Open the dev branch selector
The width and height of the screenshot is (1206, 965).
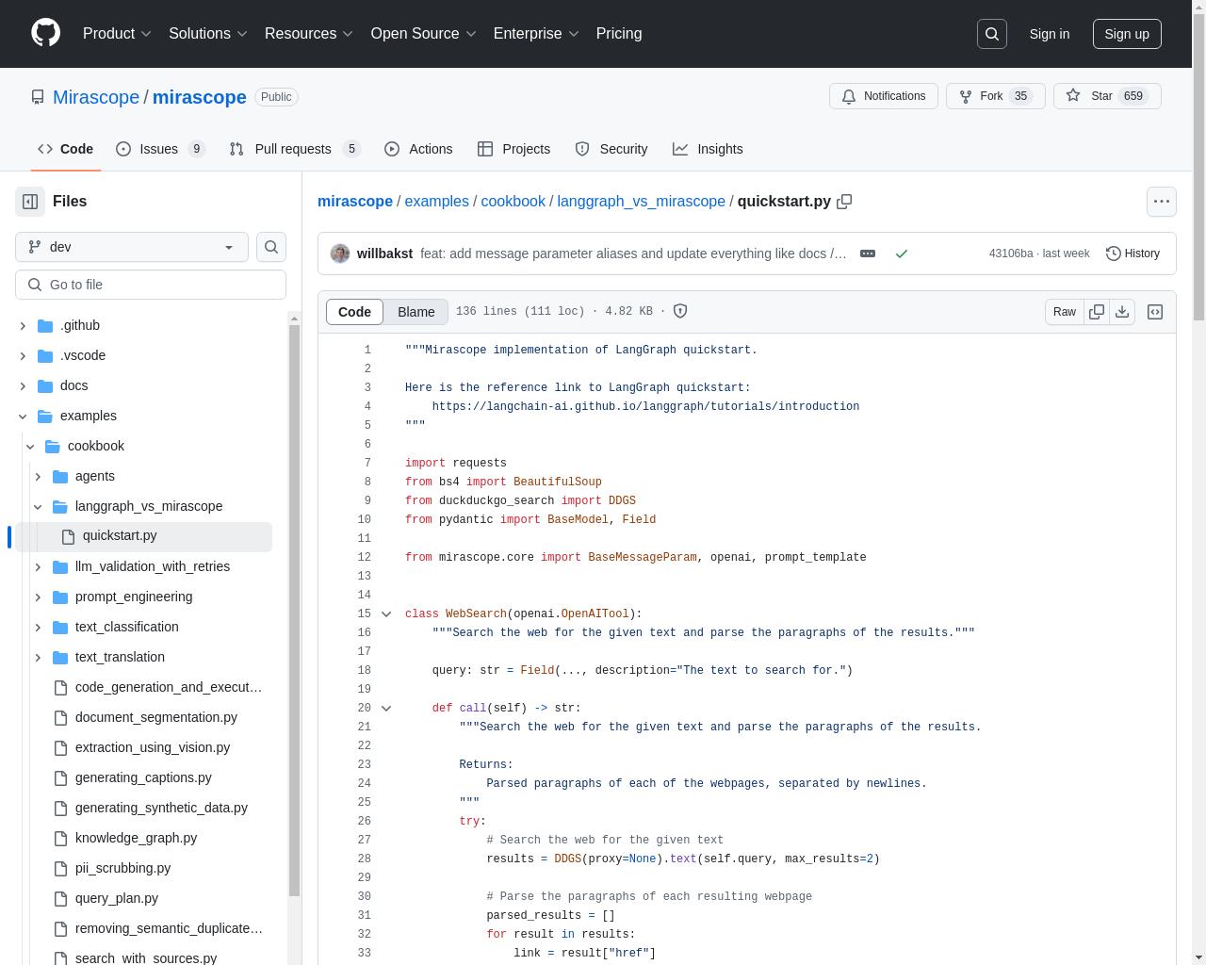132,247
